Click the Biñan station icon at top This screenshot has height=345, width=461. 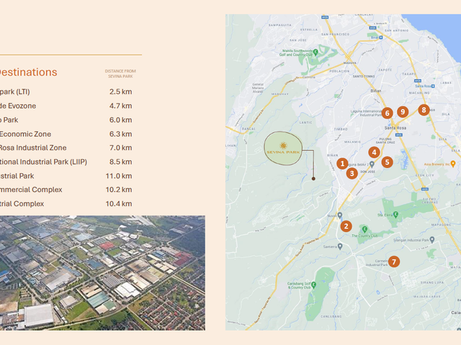point(381,37)
